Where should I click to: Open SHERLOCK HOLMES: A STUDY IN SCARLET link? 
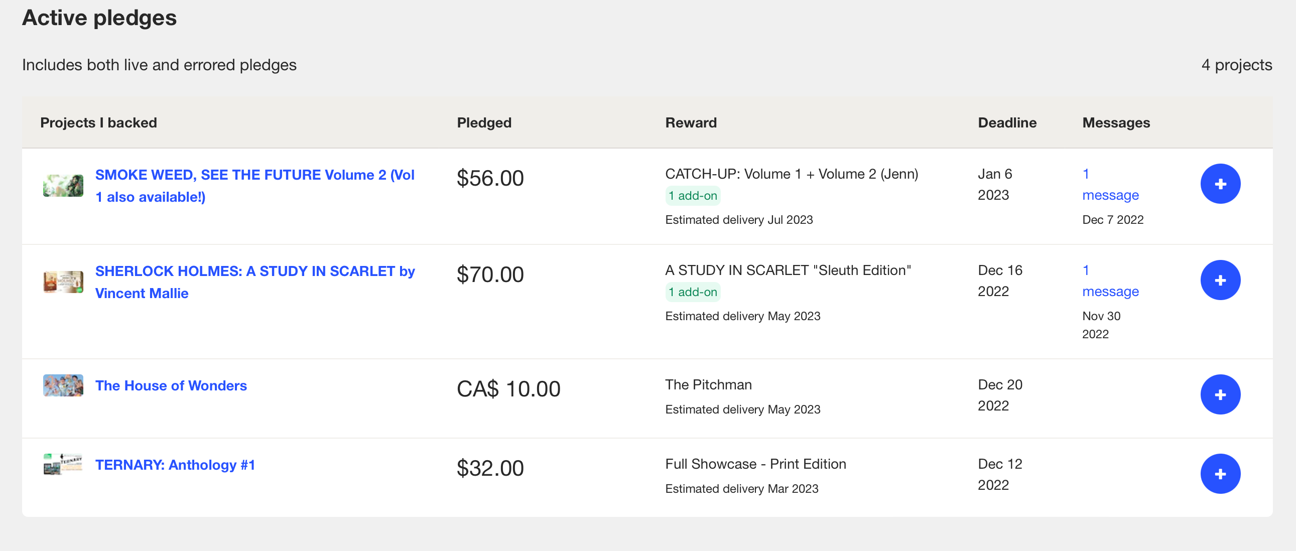[x=255, y=282]
